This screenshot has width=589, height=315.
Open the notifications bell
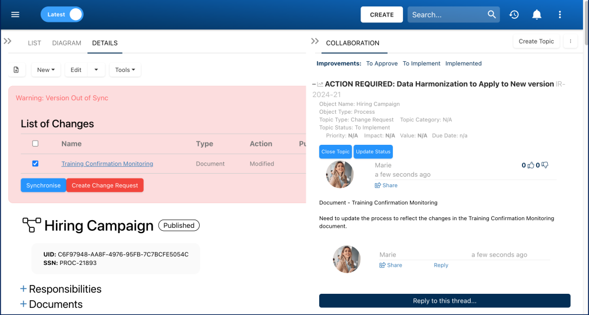coord(537,15)
